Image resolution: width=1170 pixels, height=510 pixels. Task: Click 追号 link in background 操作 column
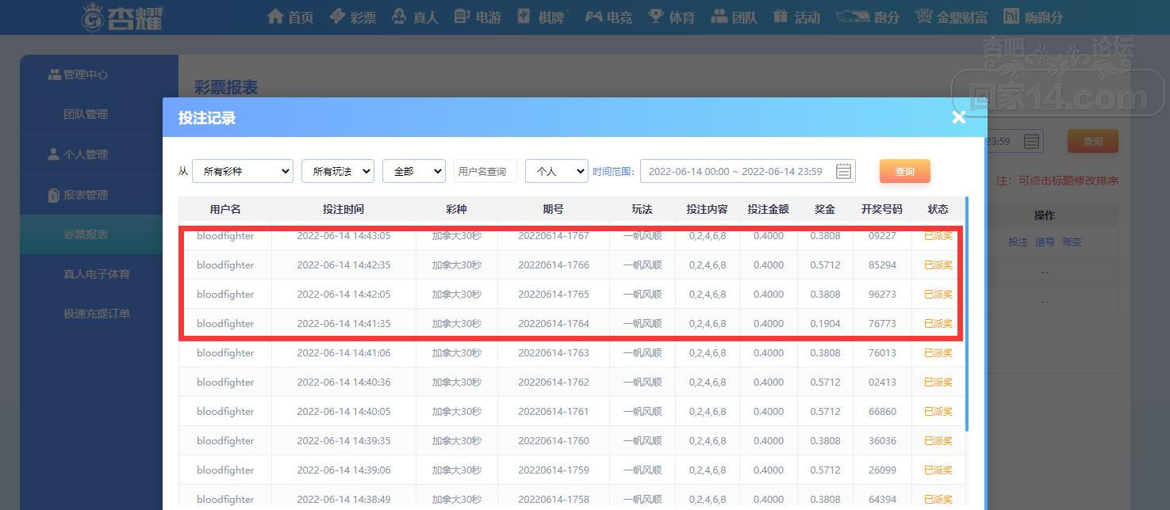coord(1045,242)
